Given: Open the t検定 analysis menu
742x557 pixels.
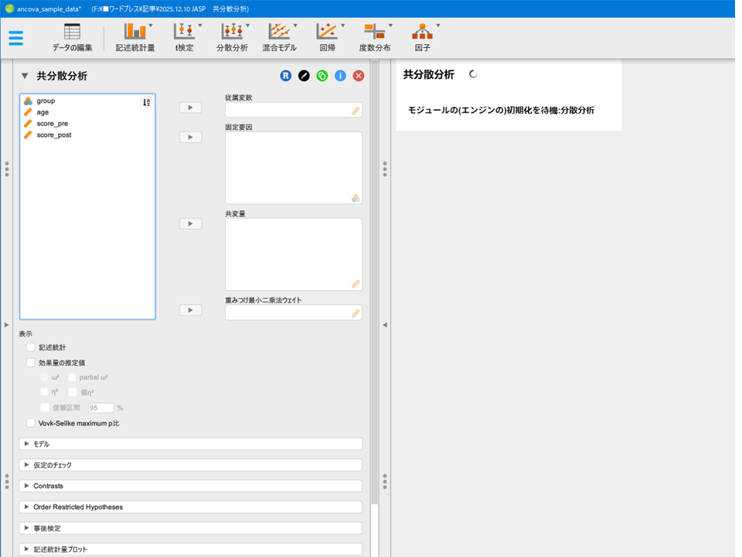Looking at the screenshot, I should (184, 37).
